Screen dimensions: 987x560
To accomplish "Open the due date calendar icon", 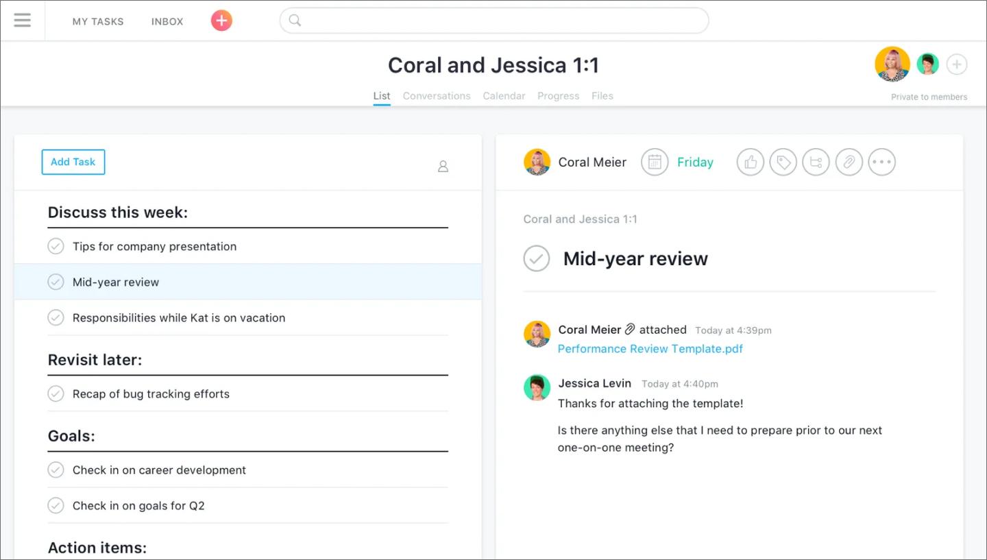I will point(655,162).
